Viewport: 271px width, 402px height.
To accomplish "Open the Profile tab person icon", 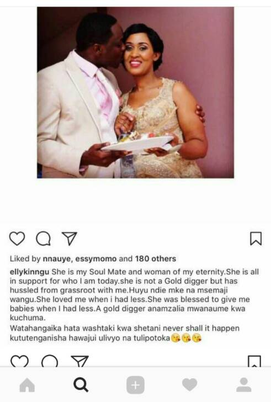I will (x=243, y=385).
